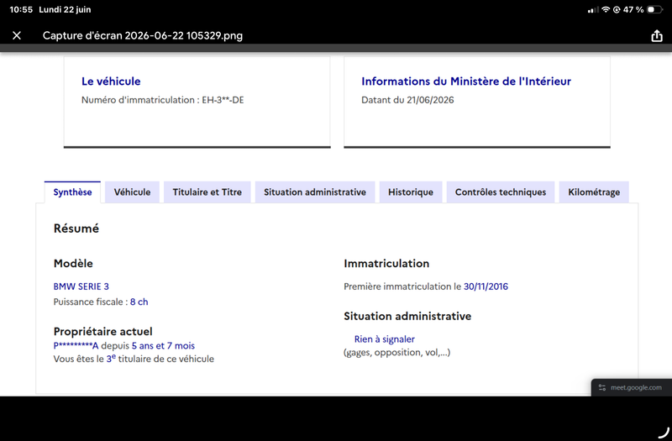The width and height of the screenshot is (672, 441).
Task: Click Informations du Ministère de l'Intérieur heading
Action: pos(466,81)
